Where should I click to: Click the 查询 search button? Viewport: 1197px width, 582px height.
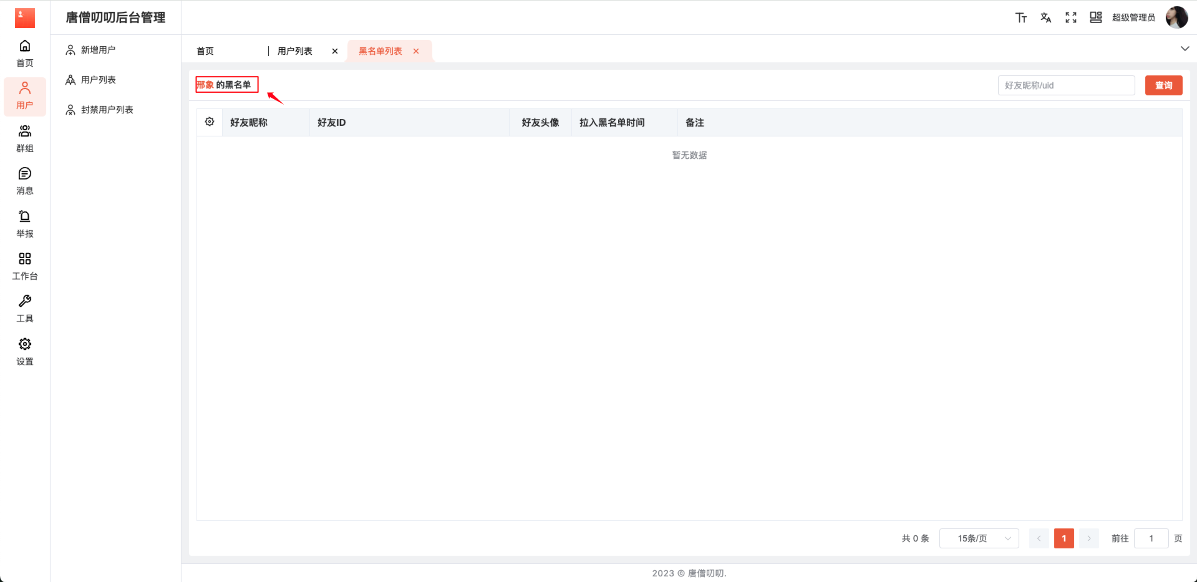(1163, 85)
